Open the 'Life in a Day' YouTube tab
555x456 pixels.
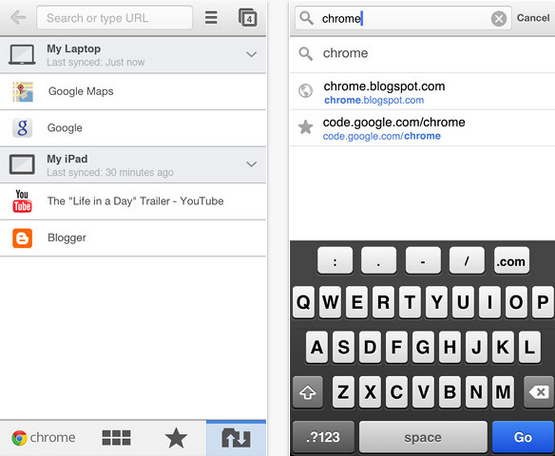(x=133, y=201)
